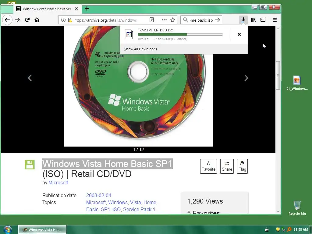Select the Recycle Bin desktop icon

tap(297, 208)
